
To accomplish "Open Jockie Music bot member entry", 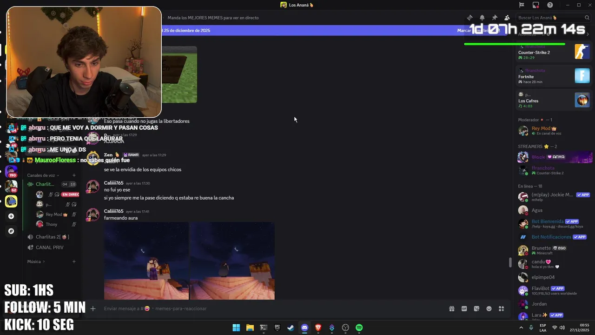I will click(554, 197).
